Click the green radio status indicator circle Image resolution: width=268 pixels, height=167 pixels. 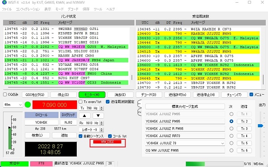click(28, 104)
